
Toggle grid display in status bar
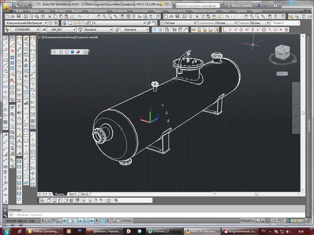pyautogui.click(x=54, y=221)
